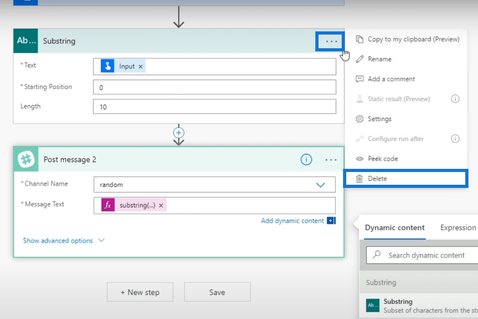This screenshot has width=478, height=319.
Task: Click the Substring action Ab icon
Action: [x=26, y=41]
